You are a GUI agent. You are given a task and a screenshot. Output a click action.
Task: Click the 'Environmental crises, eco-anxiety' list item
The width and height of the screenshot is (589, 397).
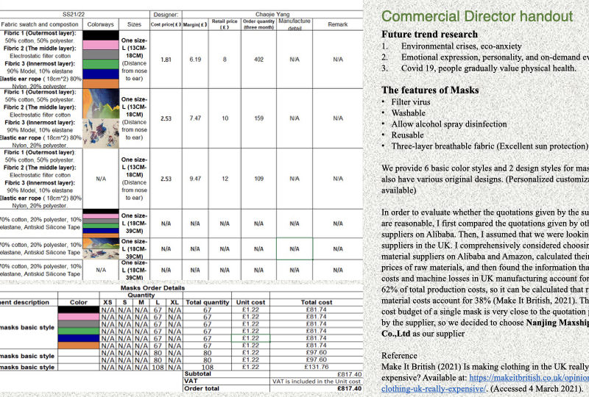point(462,46)
